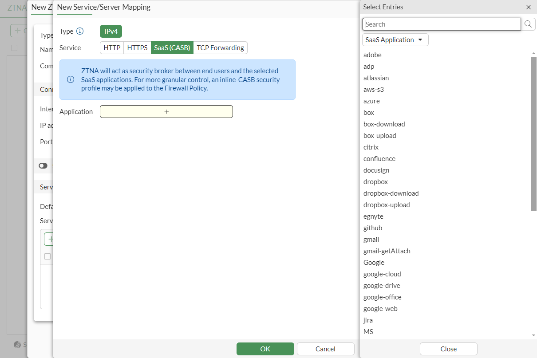Focus the Search entries field
537x358 pixels.
pyautogui.click(x=442, y=24)
